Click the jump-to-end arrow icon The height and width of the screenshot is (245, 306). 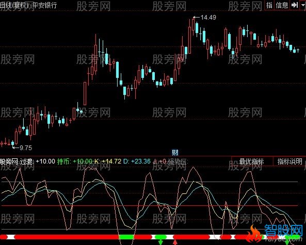[x=295, y=5]
